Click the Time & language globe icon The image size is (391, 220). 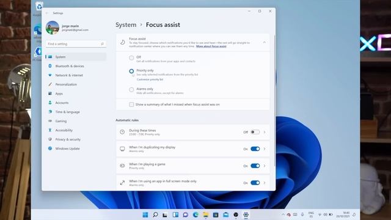pos(50,112)
